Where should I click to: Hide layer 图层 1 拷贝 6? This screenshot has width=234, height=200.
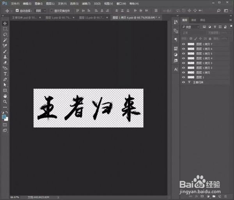184,49
